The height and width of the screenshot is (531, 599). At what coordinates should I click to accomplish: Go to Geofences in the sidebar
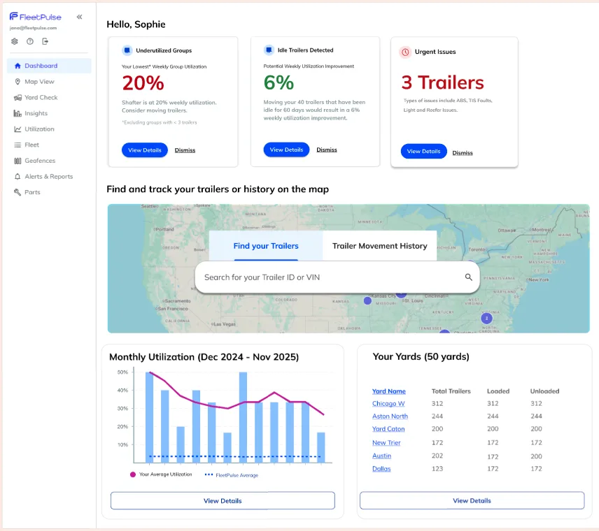click(39, 161)
